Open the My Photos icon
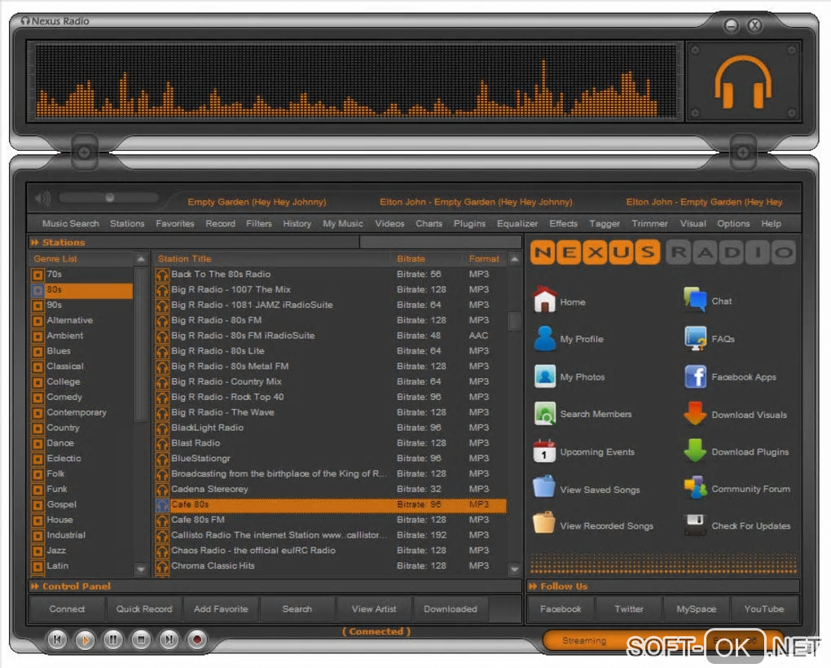This screenshot has height=668, width=831. pyautogui.click(x=545, y=376)
